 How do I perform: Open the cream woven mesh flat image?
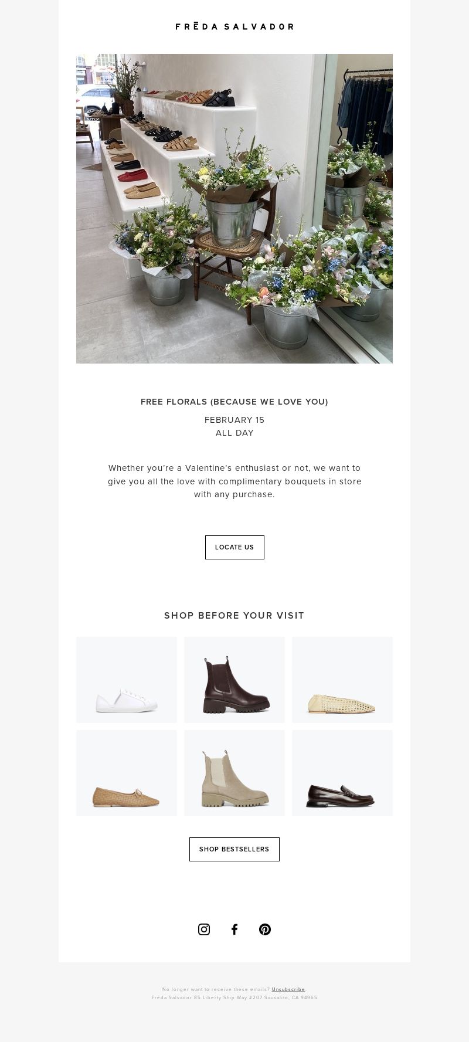click(x=342, y=680)
